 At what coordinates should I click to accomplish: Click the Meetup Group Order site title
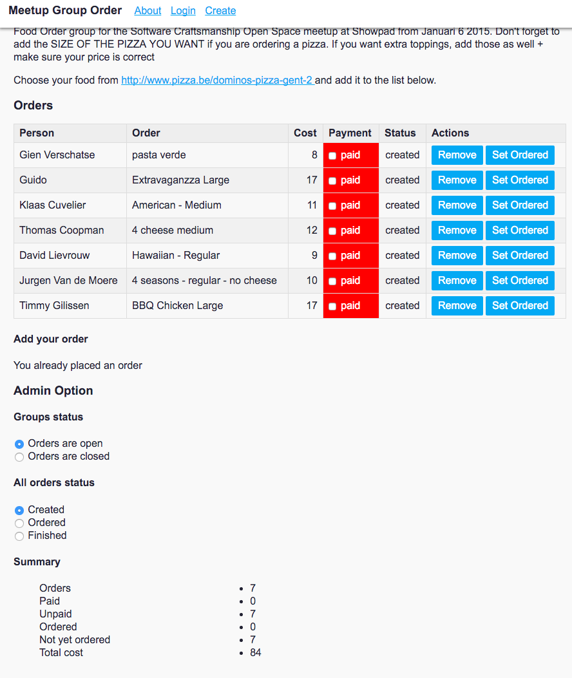tap(65, 10)
